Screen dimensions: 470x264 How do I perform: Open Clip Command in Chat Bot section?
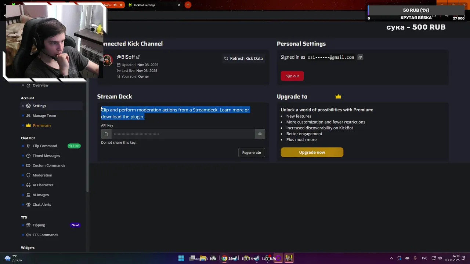45,146
